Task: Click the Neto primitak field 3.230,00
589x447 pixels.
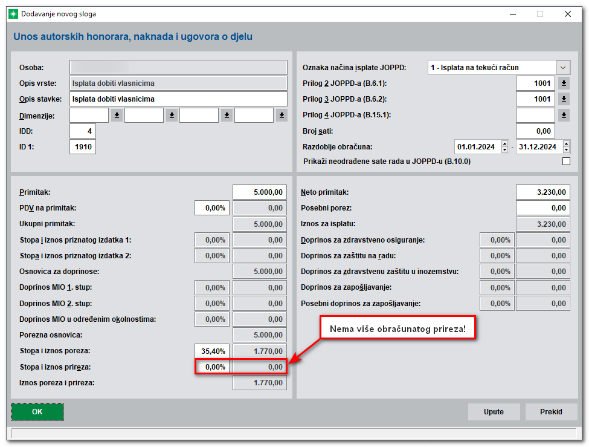Action: tap(543, 192)
